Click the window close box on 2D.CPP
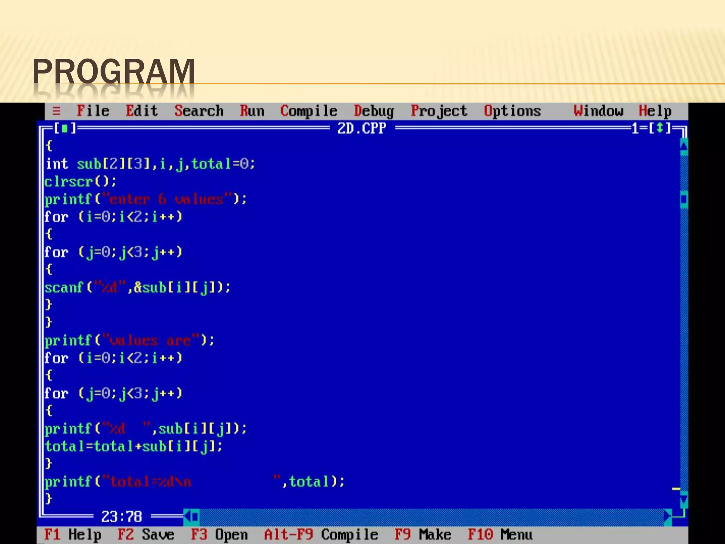The height and width of the screenshot is (544, 725). click(x=65, y=128)
